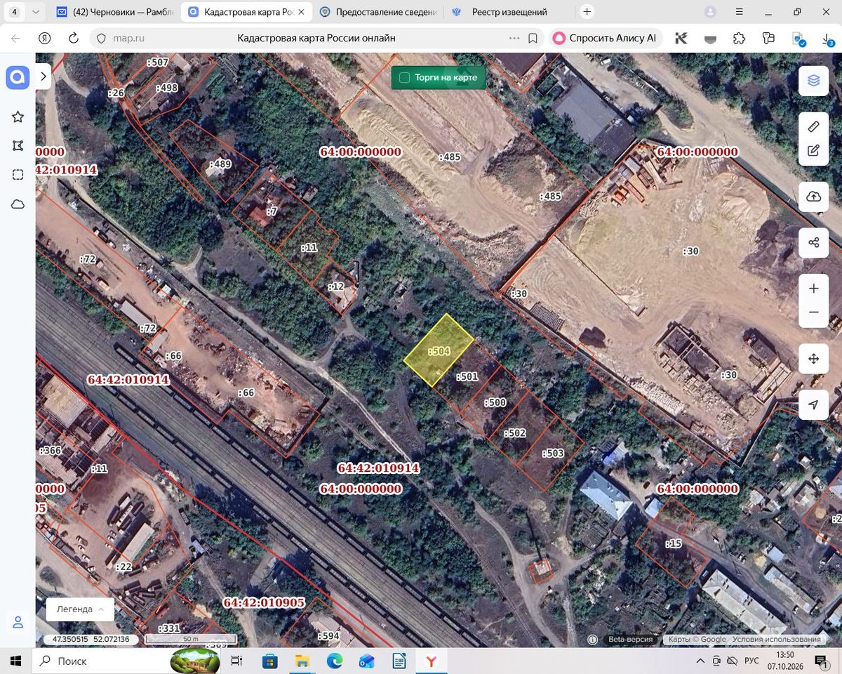Open a new browser tab

pos(587,12)
